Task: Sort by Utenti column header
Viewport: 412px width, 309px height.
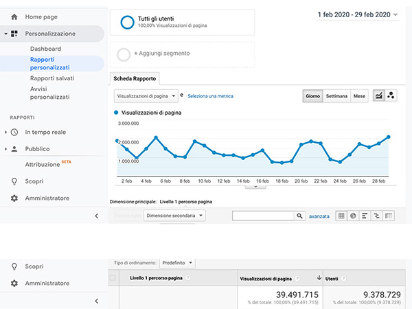Action: pyautogui.click(x=332, y=279)
